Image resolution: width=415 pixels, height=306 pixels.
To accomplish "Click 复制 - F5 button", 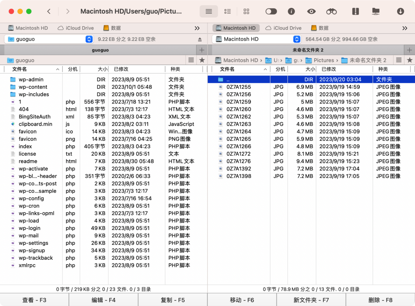I will [173, 300].
